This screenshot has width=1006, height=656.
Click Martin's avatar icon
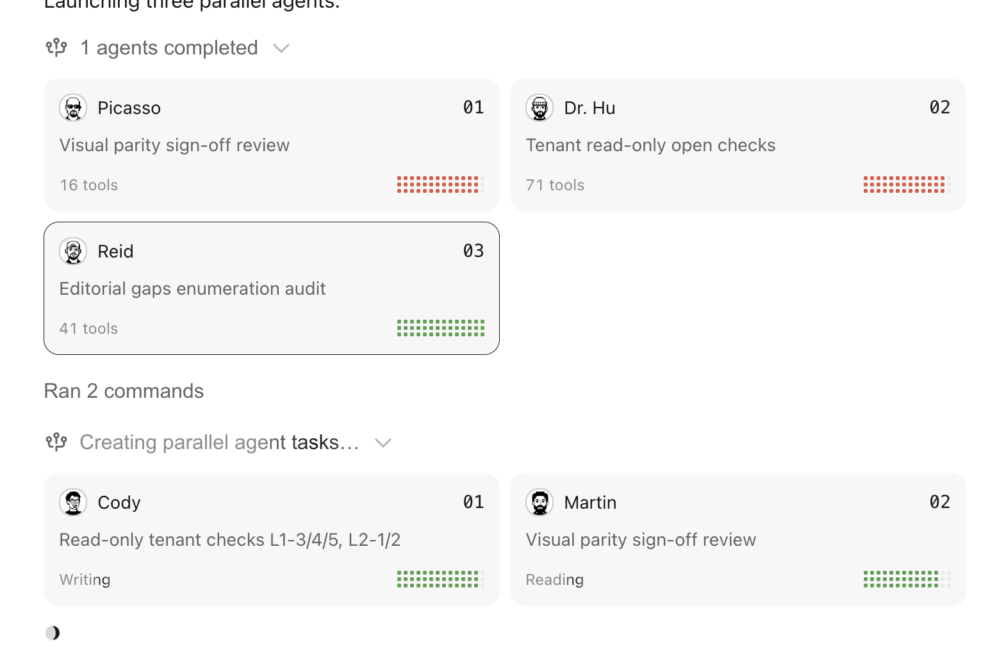pos(540,502)
